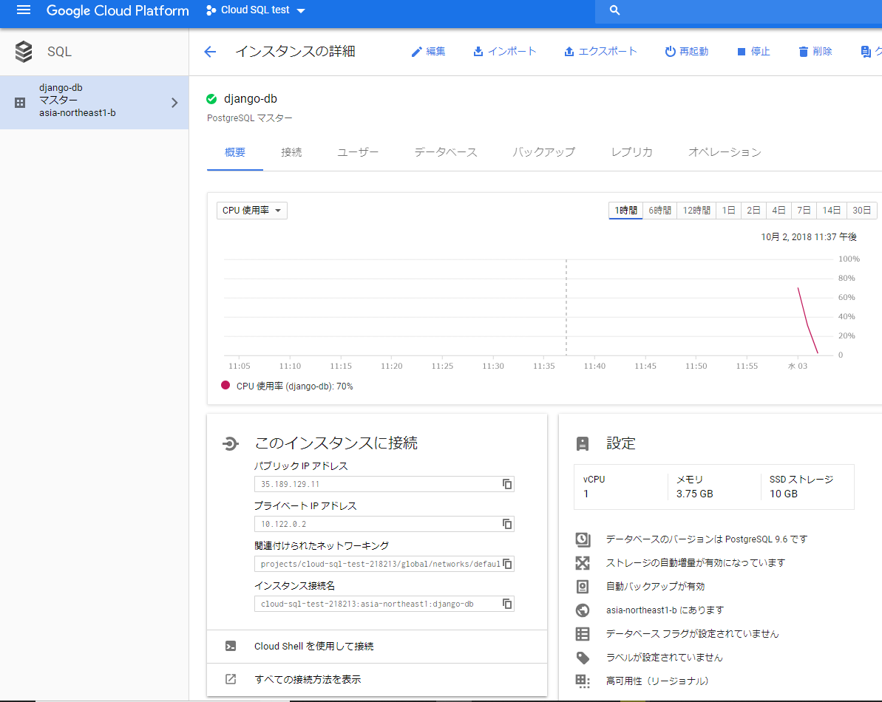Click the search magnifier icon
The width and height of the screenshot is (882, 702).
pyautogui.click(x=614, y=10)
